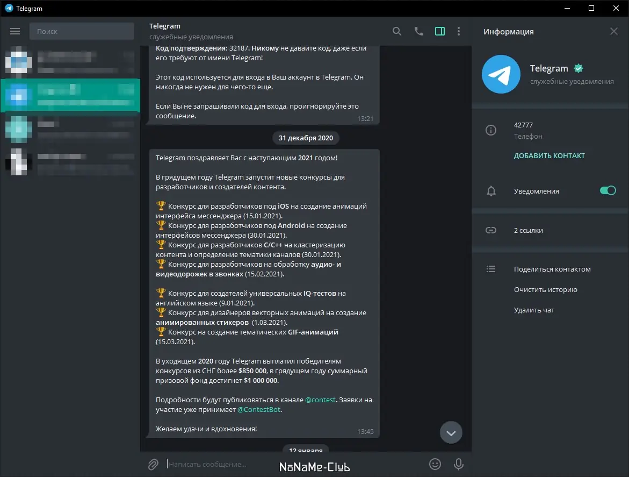Maximize the Telegram window

coord(591,8)
